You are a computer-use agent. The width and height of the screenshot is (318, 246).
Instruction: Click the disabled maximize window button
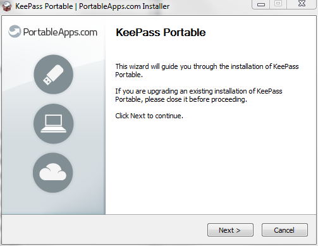coord(278,4)
